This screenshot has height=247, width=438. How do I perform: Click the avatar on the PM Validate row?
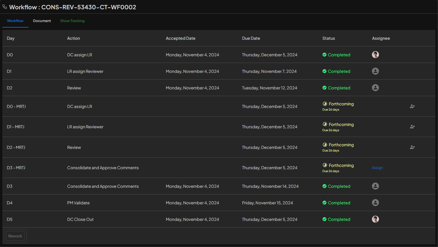[375, 203]
